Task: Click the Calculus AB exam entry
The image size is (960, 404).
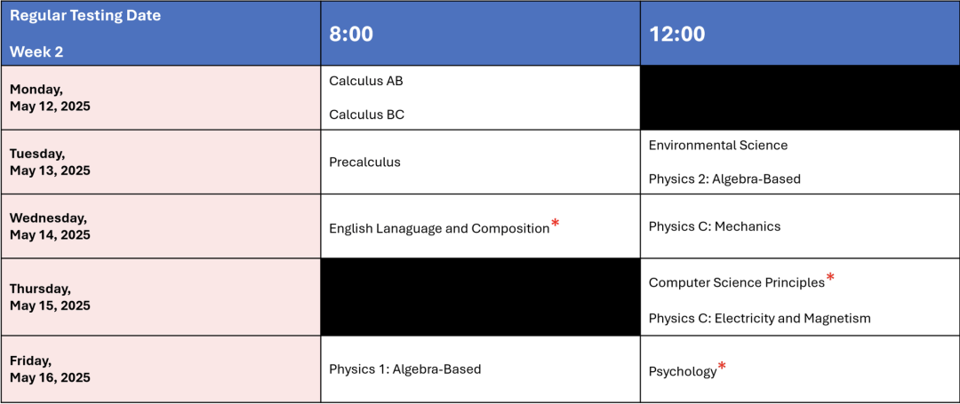Action: pyautogui.click(x=365, y=81)
